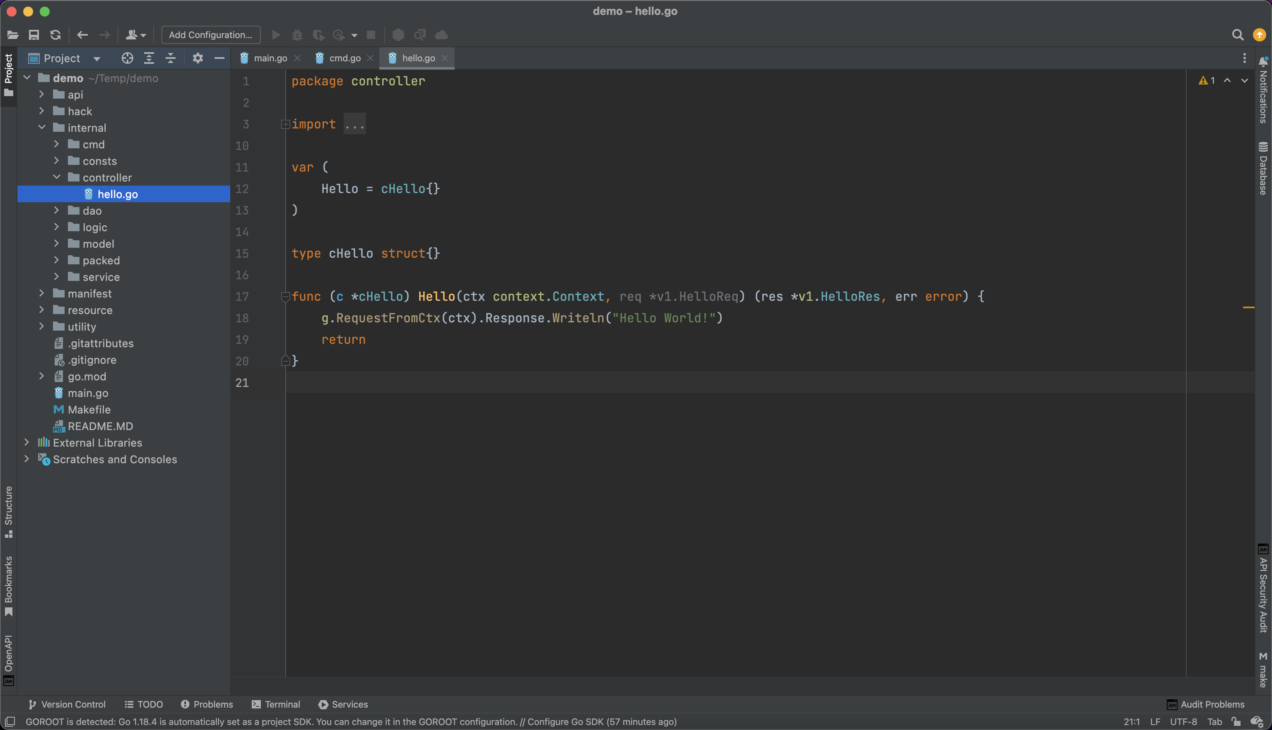The height and width of the screenshot is (730, 1272).
Task: Click the Select Opened File crosshair icon
Action: [127, 58]
